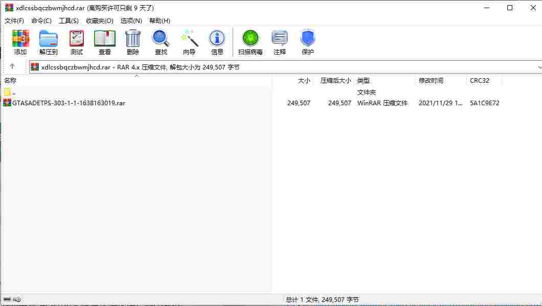The width and height of the screenshot is (542, 306).
Task: Open the 帮助(H) menu
Action: tap(160, 21)
